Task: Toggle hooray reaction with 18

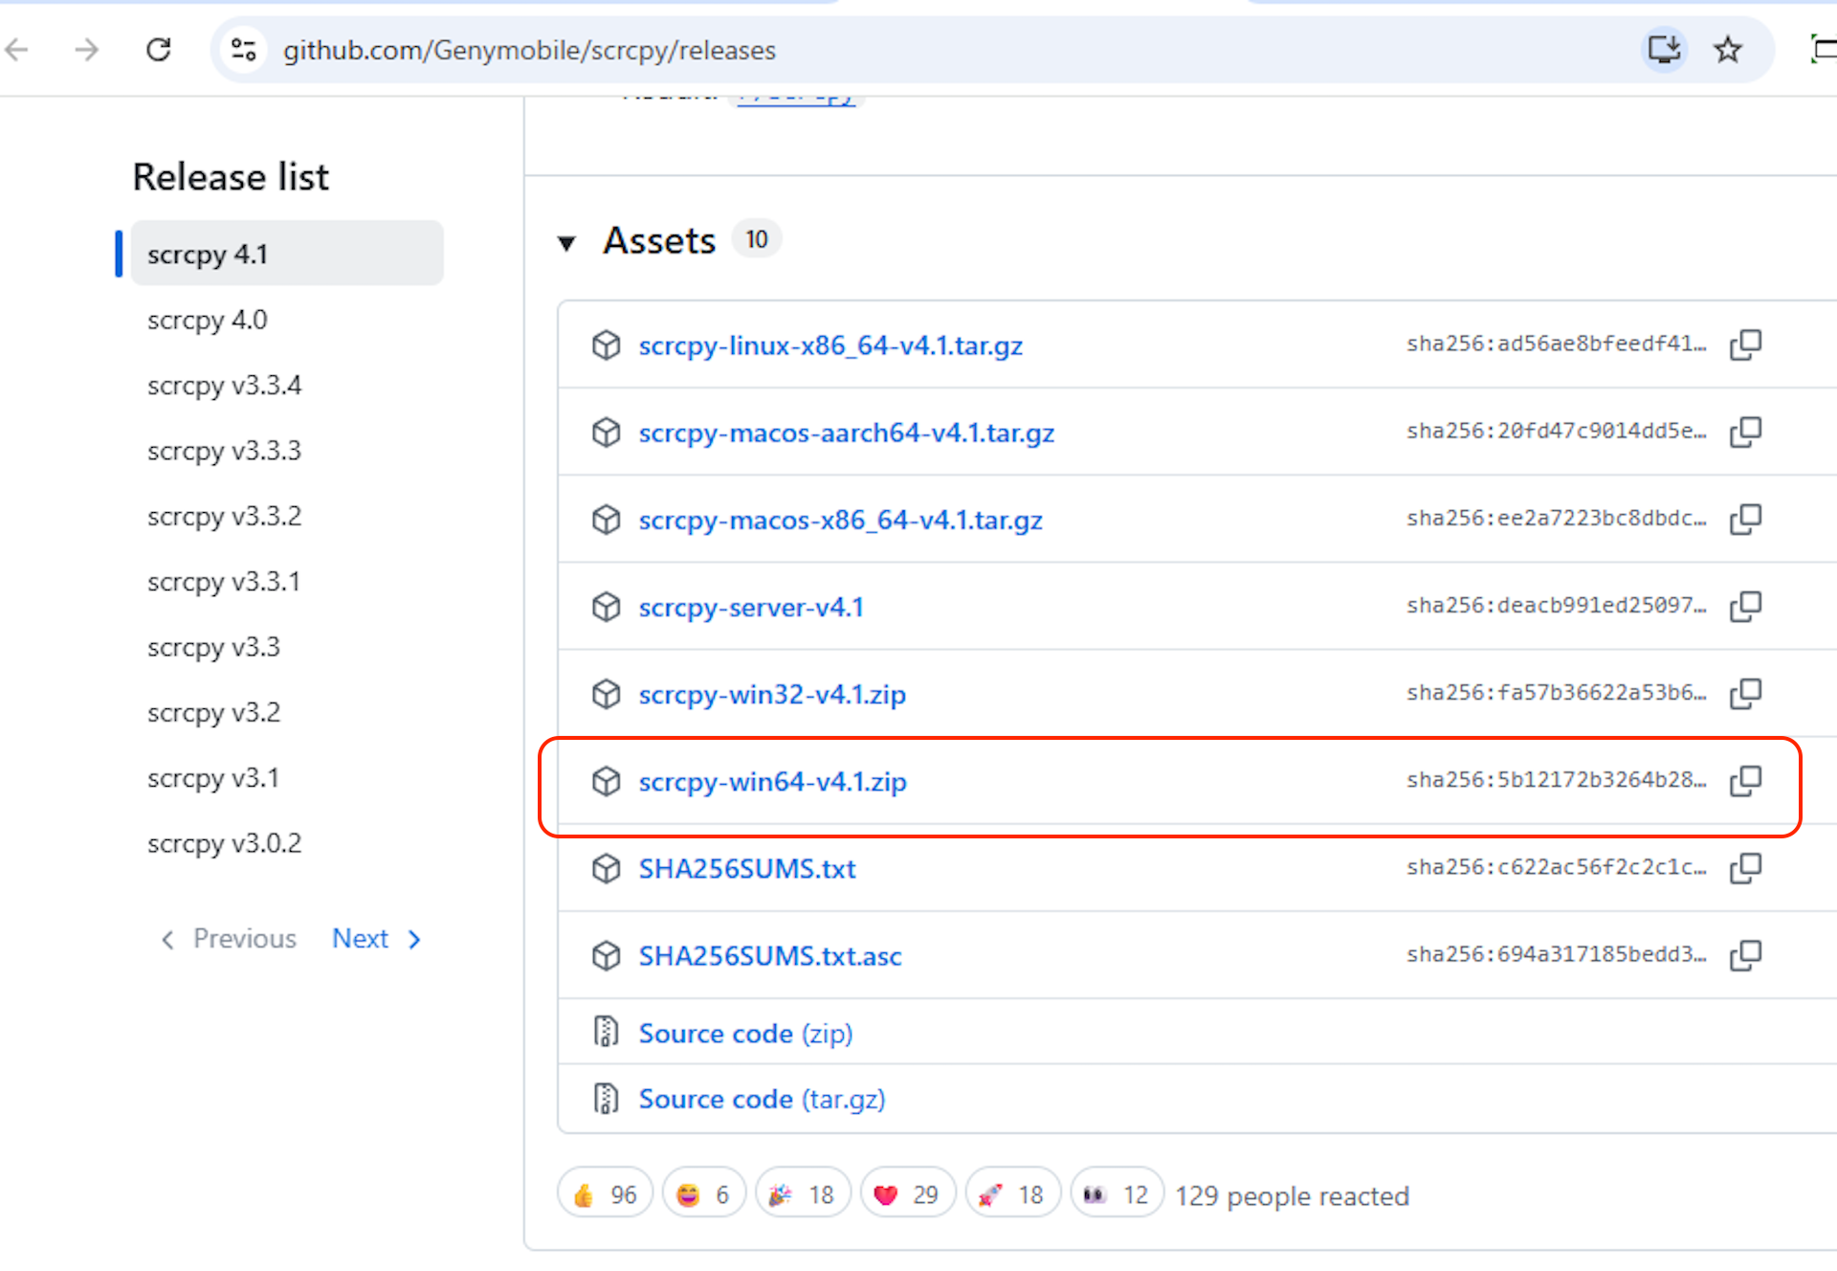Action: [803, 1194]
